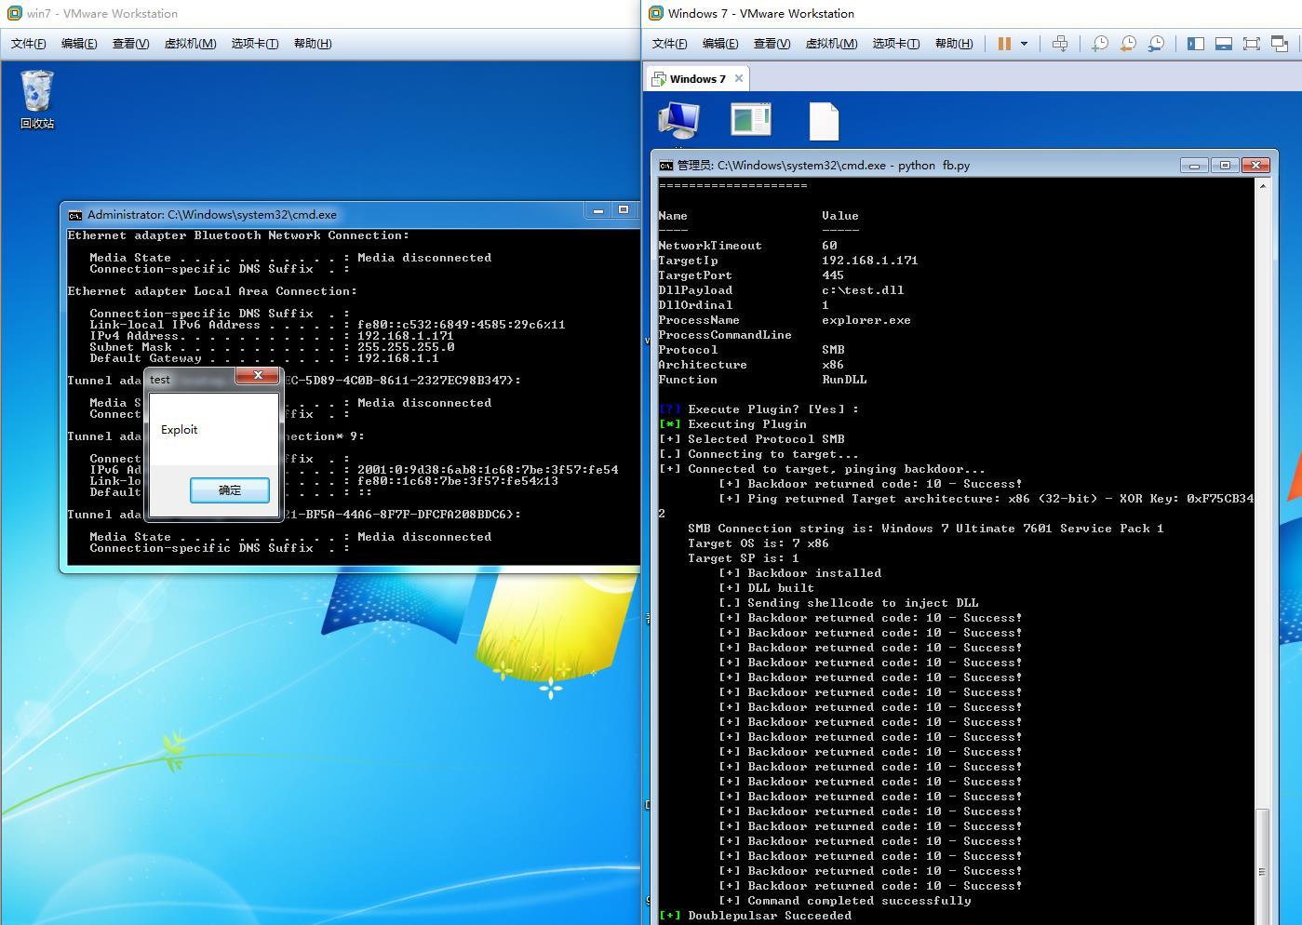Click the DllPayload c:\test.dll row
The image size is (1302, 925).
781,290
